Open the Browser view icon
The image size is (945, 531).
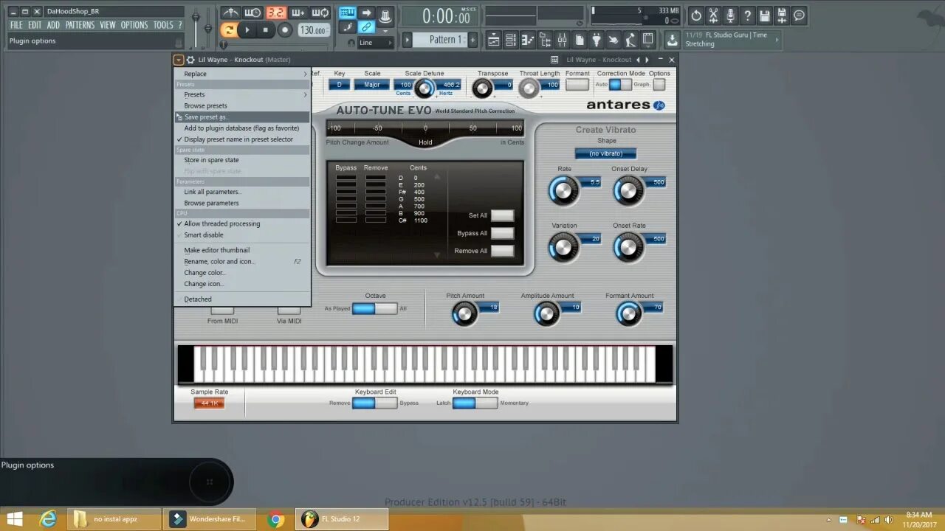[x=545, y=40]
